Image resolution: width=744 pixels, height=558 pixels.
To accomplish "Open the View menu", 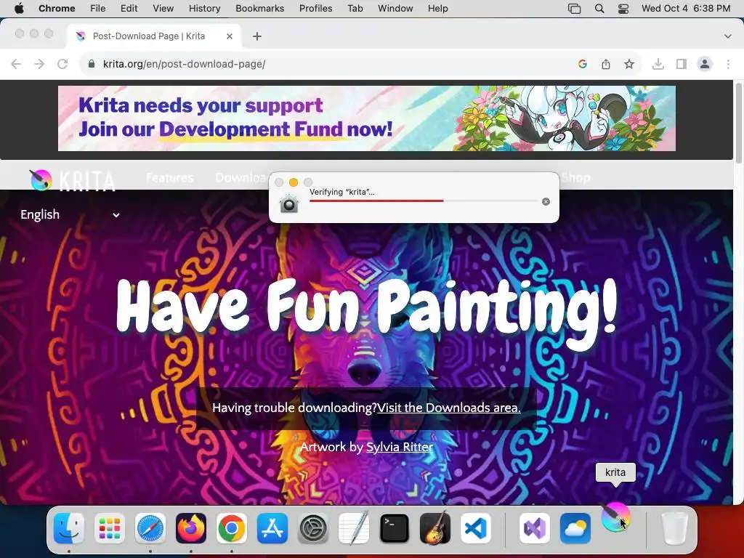I will [x=163, y=9].
